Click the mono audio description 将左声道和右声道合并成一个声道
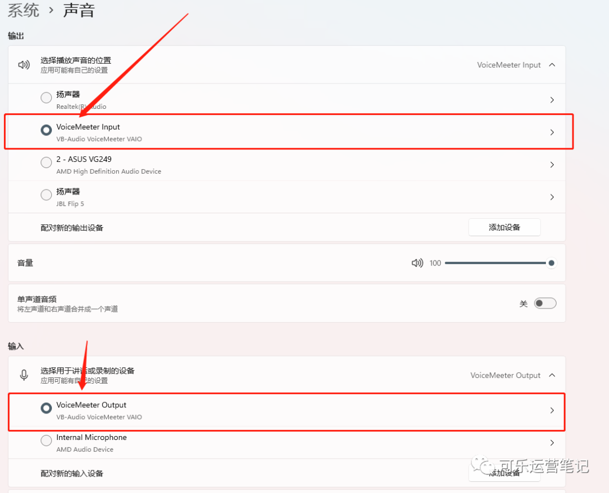 click(x=68, y=309)
